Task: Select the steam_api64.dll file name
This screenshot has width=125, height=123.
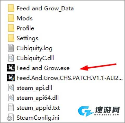Action: [38, 98]
